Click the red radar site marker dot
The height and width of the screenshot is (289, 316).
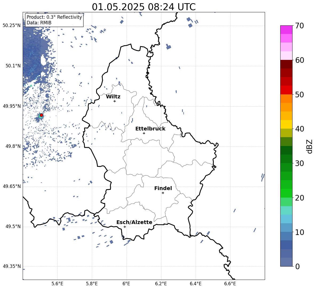[x=41, y=115]
